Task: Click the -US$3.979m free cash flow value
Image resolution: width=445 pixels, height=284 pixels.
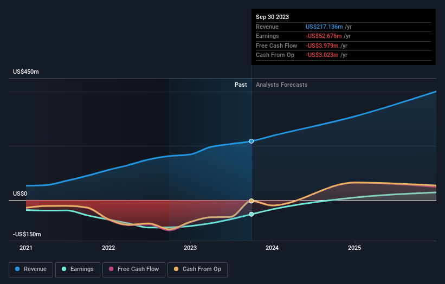Action: pyautogui.click(x=322, y=46)
